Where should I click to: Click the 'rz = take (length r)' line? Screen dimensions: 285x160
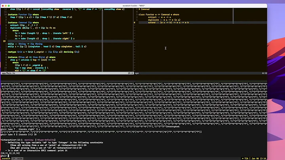44,38
